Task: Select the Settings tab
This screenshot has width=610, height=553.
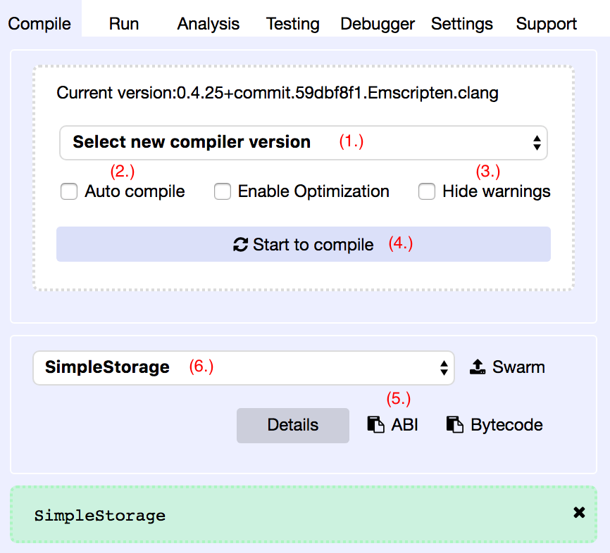Action: coord(462,24)
